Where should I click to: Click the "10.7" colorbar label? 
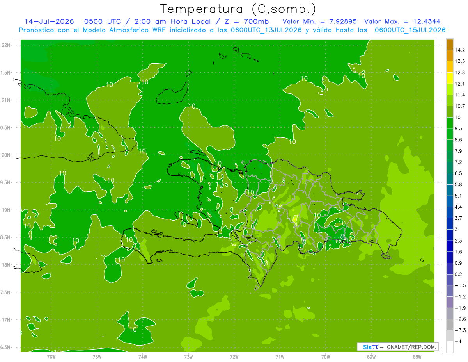tap(460, 106)
